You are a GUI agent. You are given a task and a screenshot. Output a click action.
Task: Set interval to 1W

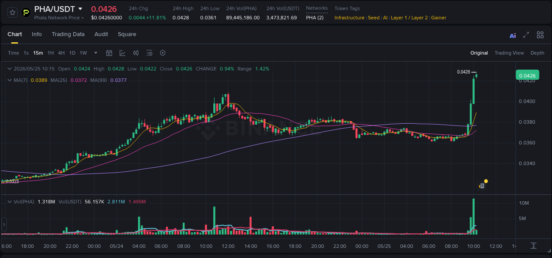83,53
